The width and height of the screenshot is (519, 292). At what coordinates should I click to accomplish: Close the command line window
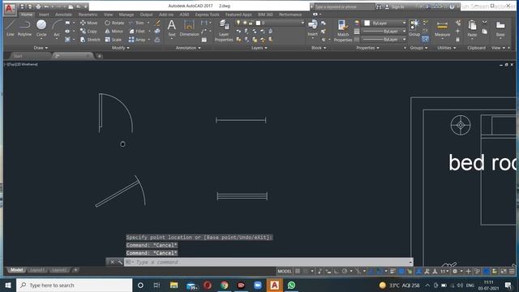[112, 262]
